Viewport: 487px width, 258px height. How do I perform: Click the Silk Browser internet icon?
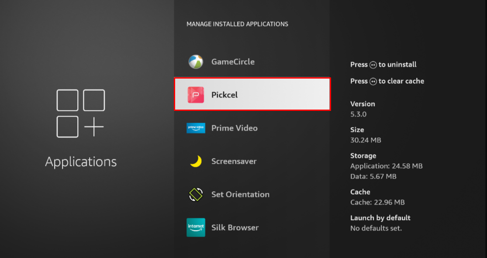[196, 227]
